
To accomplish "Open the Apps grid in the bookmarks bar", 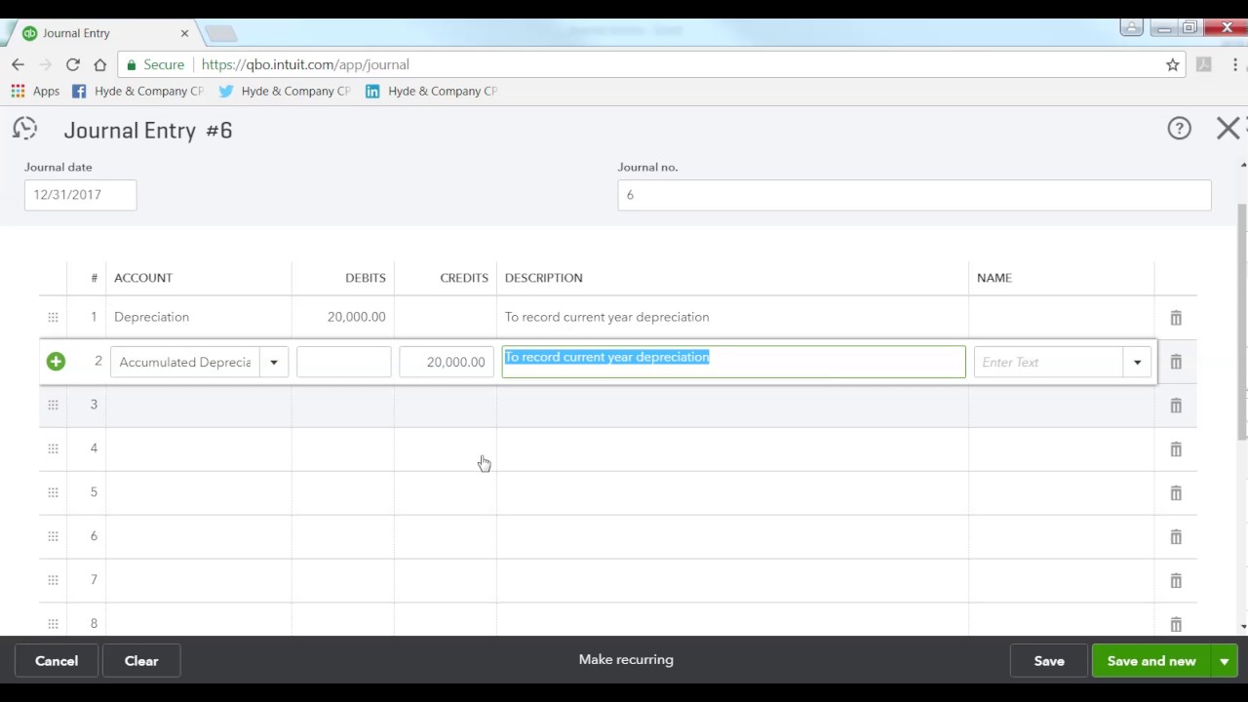I will tap(18, 91).
